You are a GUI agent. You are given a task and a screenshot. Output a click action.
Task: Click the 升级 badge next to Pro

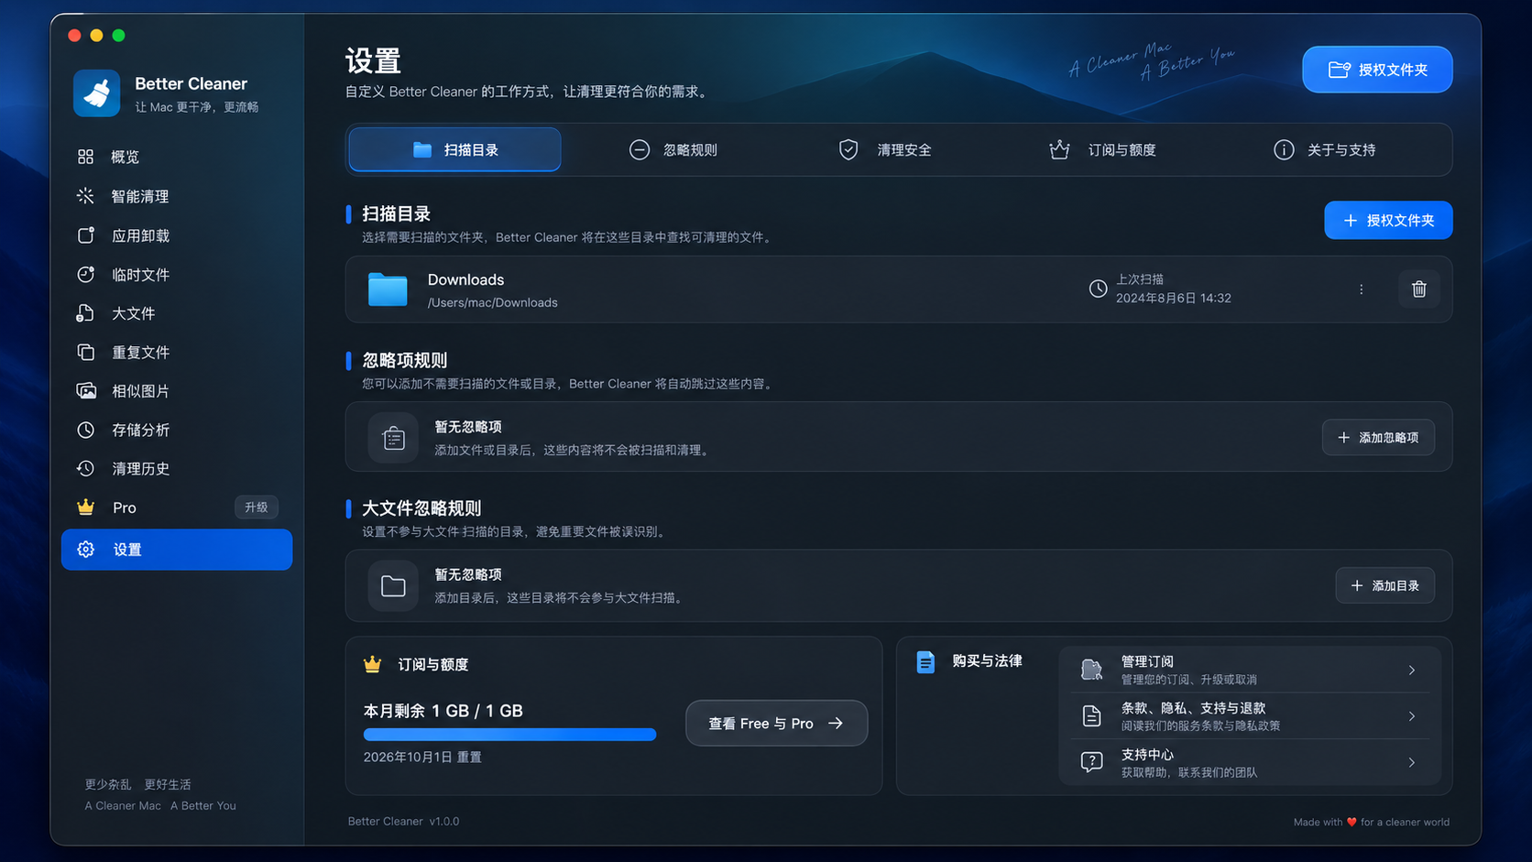256,507
